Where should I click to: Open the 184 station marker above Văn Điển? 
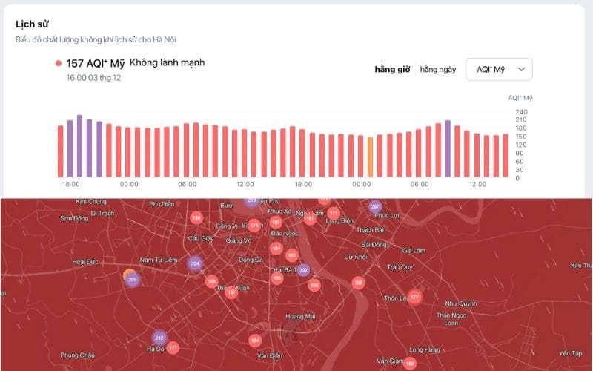pos(255,341)
